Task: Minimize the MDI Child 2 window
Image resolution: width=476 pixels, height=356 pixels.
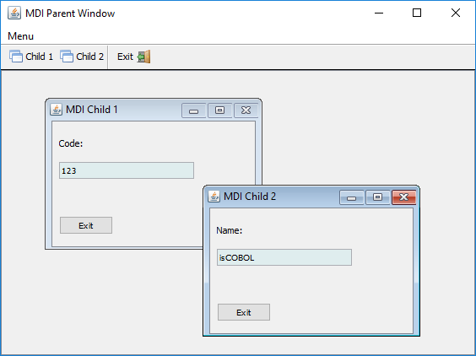Action: coord(352,197)
